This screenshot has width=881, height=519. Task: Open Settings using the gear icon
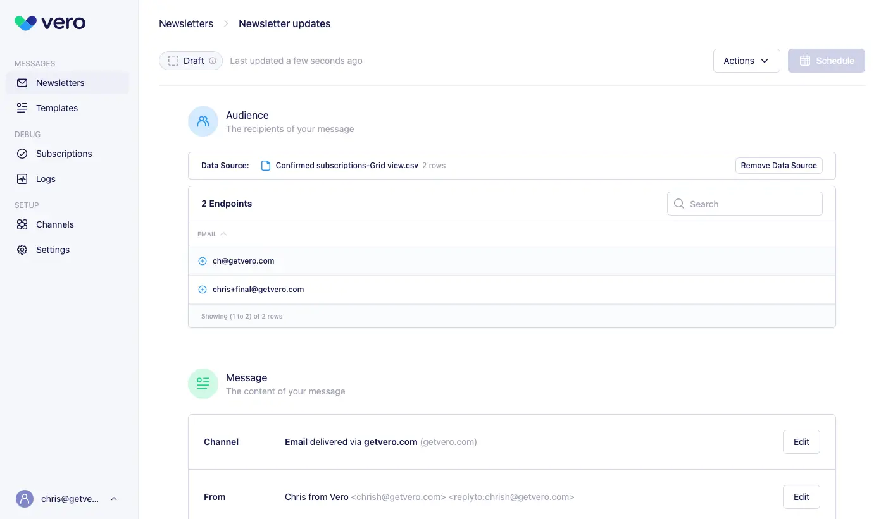click(x=22, y=250)
